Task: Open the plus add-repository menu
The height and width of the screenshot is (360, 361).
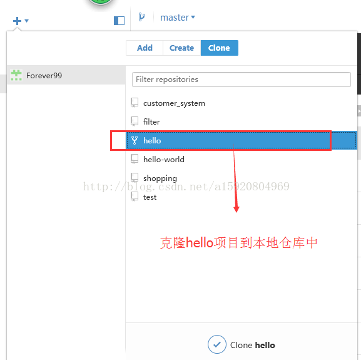Action: point(18,21)
